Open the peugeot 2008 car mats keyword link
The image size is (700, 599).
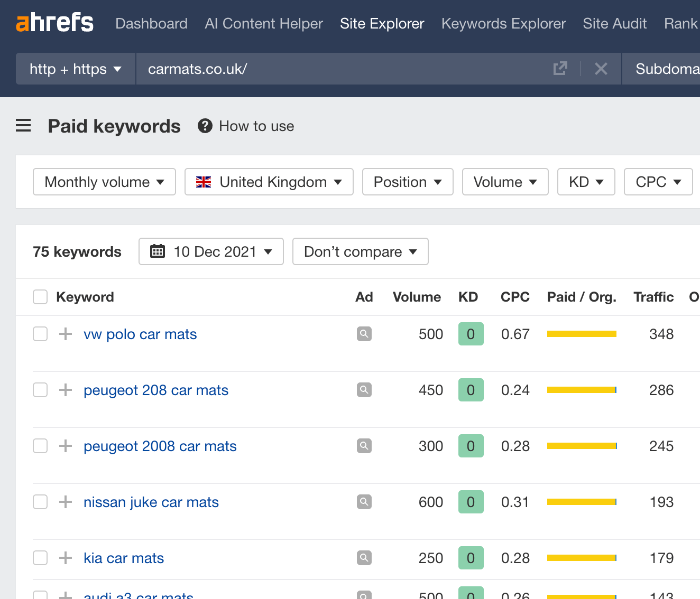160,446
